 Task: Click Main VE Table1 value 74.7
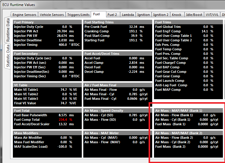[x=64, y=90]
